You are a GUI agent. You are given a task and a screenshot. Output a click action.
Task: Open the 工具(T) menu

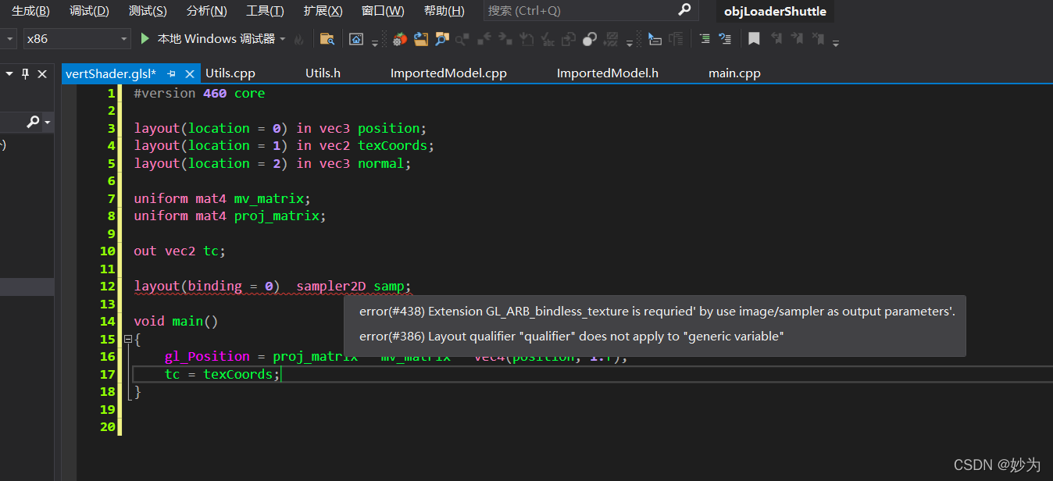coord(265,11)
